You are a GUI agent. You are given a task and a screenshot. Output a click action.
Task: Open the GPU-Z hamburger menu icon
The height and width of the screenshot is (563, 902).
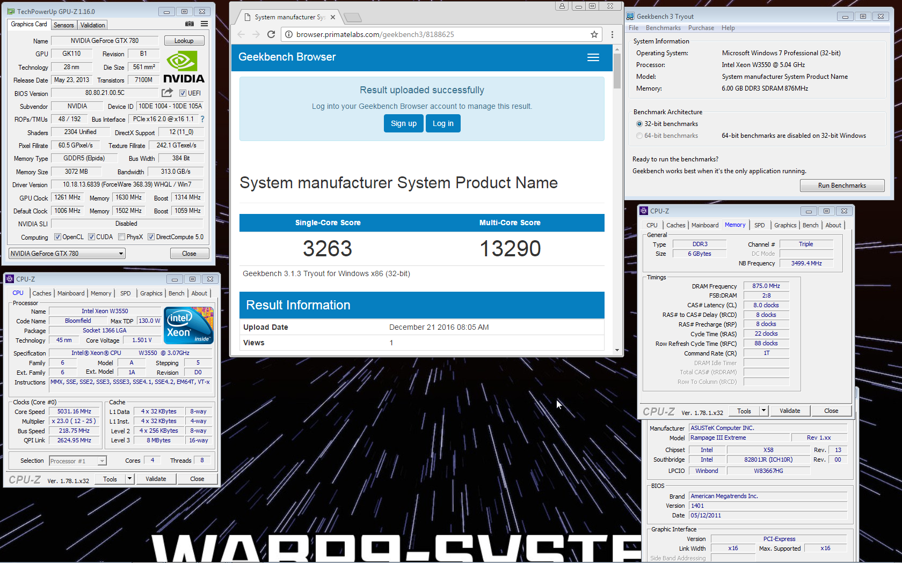(x=205, y=24)
